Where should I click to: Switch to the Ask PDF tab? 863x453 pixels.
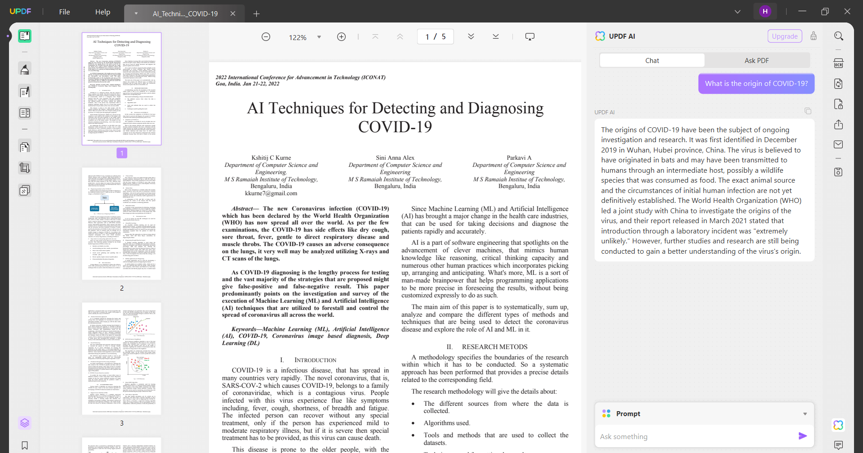pyautogui.click(x=757, y=60)
